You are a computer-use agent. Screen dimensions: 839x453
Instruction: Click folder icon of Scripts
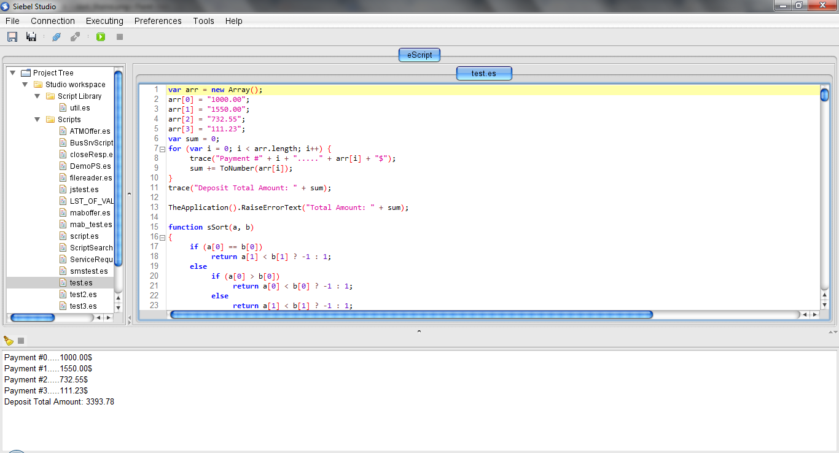point(50,120)
